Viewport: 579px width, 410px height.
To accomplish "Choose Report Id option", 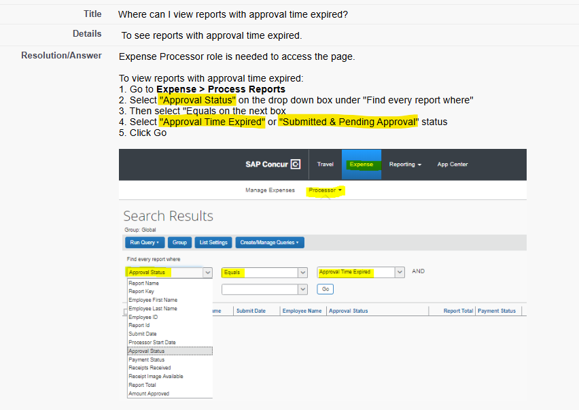I will (170, 325).
